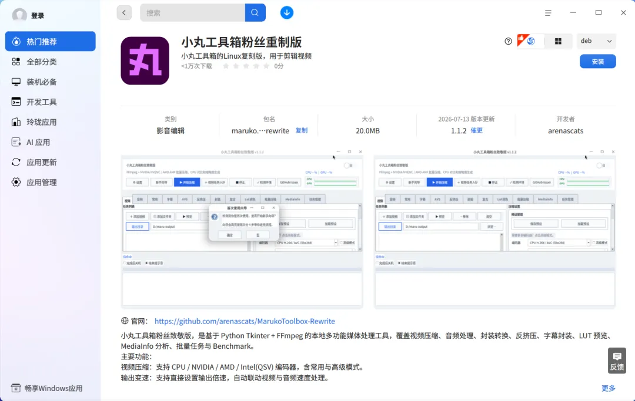
Task: Click the 2026-07-13 版本更新 label
Action: (466, 119)
